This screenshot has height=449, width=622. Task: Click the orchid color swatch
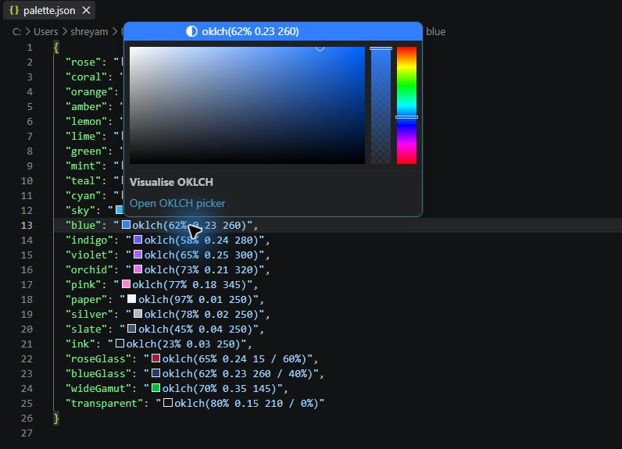pos(138,269)
